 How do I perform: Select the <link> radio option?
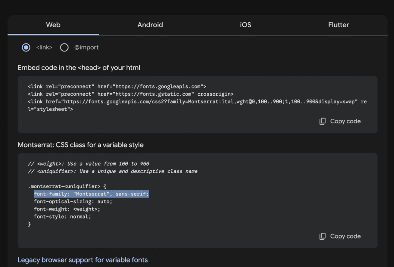(26, 47)
